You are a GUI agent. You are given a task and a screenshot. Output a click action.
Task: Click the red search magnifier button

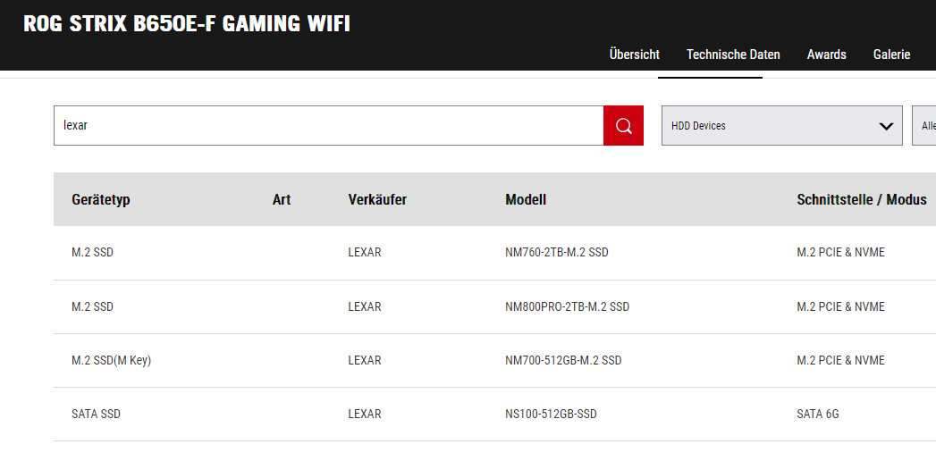[x=623, y=125]
